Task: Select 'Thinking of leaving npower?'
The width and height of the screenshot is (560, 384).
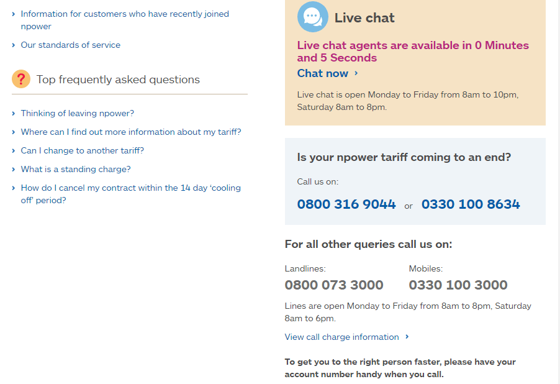Action: point(77,113)
